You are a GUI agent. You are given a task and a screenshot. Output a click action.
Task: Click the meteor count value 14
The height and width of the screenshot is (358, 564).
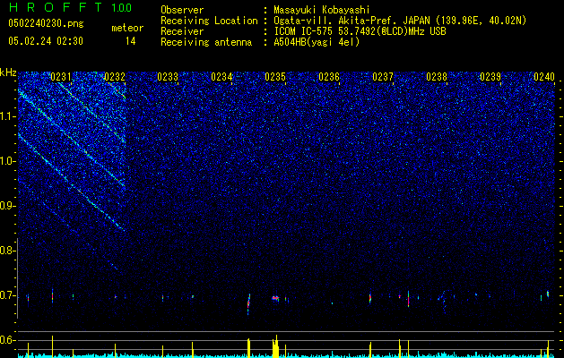[x=130, y=41]
